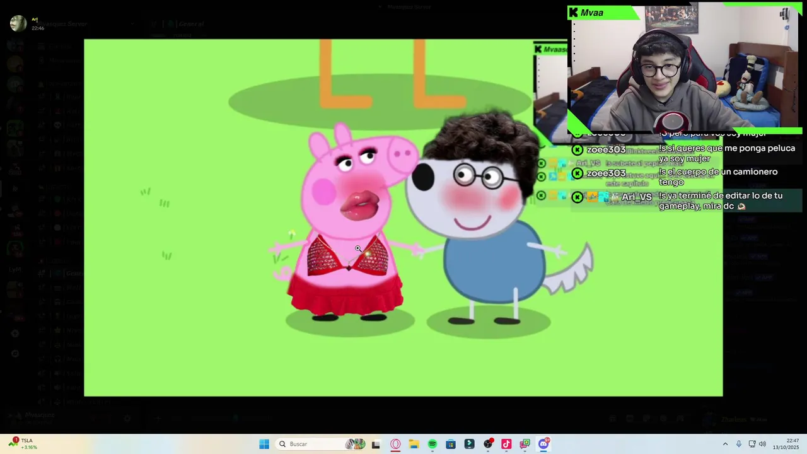Open Microsoft Store from the taskbar
This screenshot has width=807, height=454.
(451, 444)
